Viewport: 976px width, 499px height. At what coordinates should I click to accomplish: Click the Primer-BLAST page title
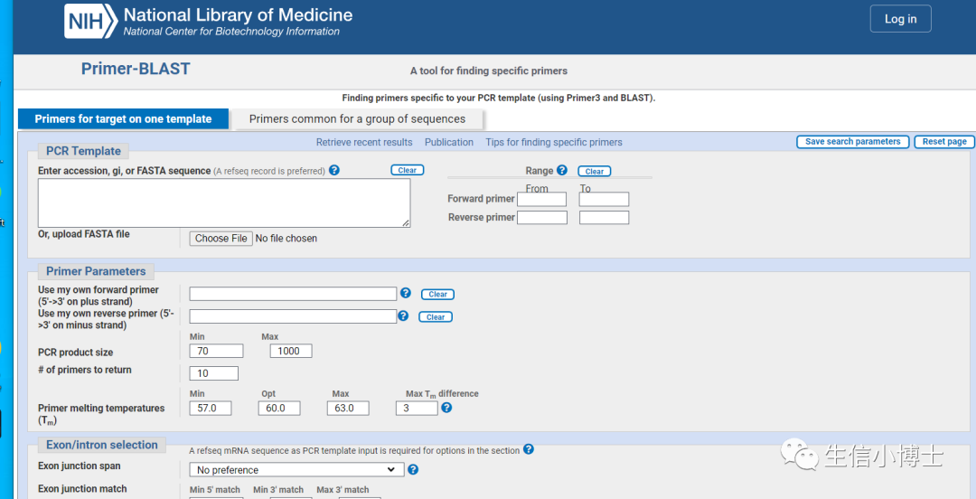point(136,69)
